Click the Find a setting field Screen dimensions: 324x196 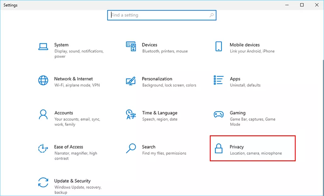[158, 15]
